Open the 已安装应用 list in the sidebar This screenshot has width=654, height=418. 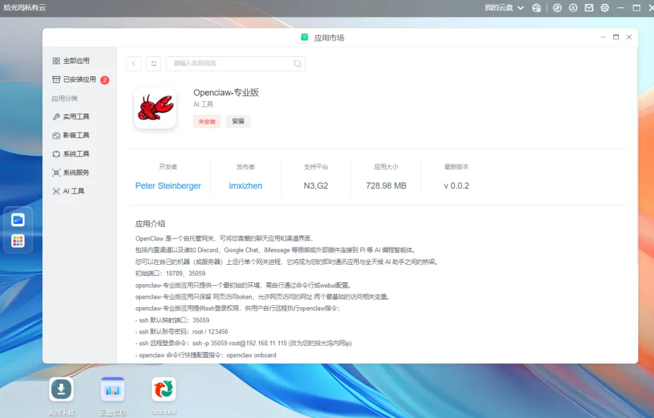pyautogui.click(x=80, y=80)
